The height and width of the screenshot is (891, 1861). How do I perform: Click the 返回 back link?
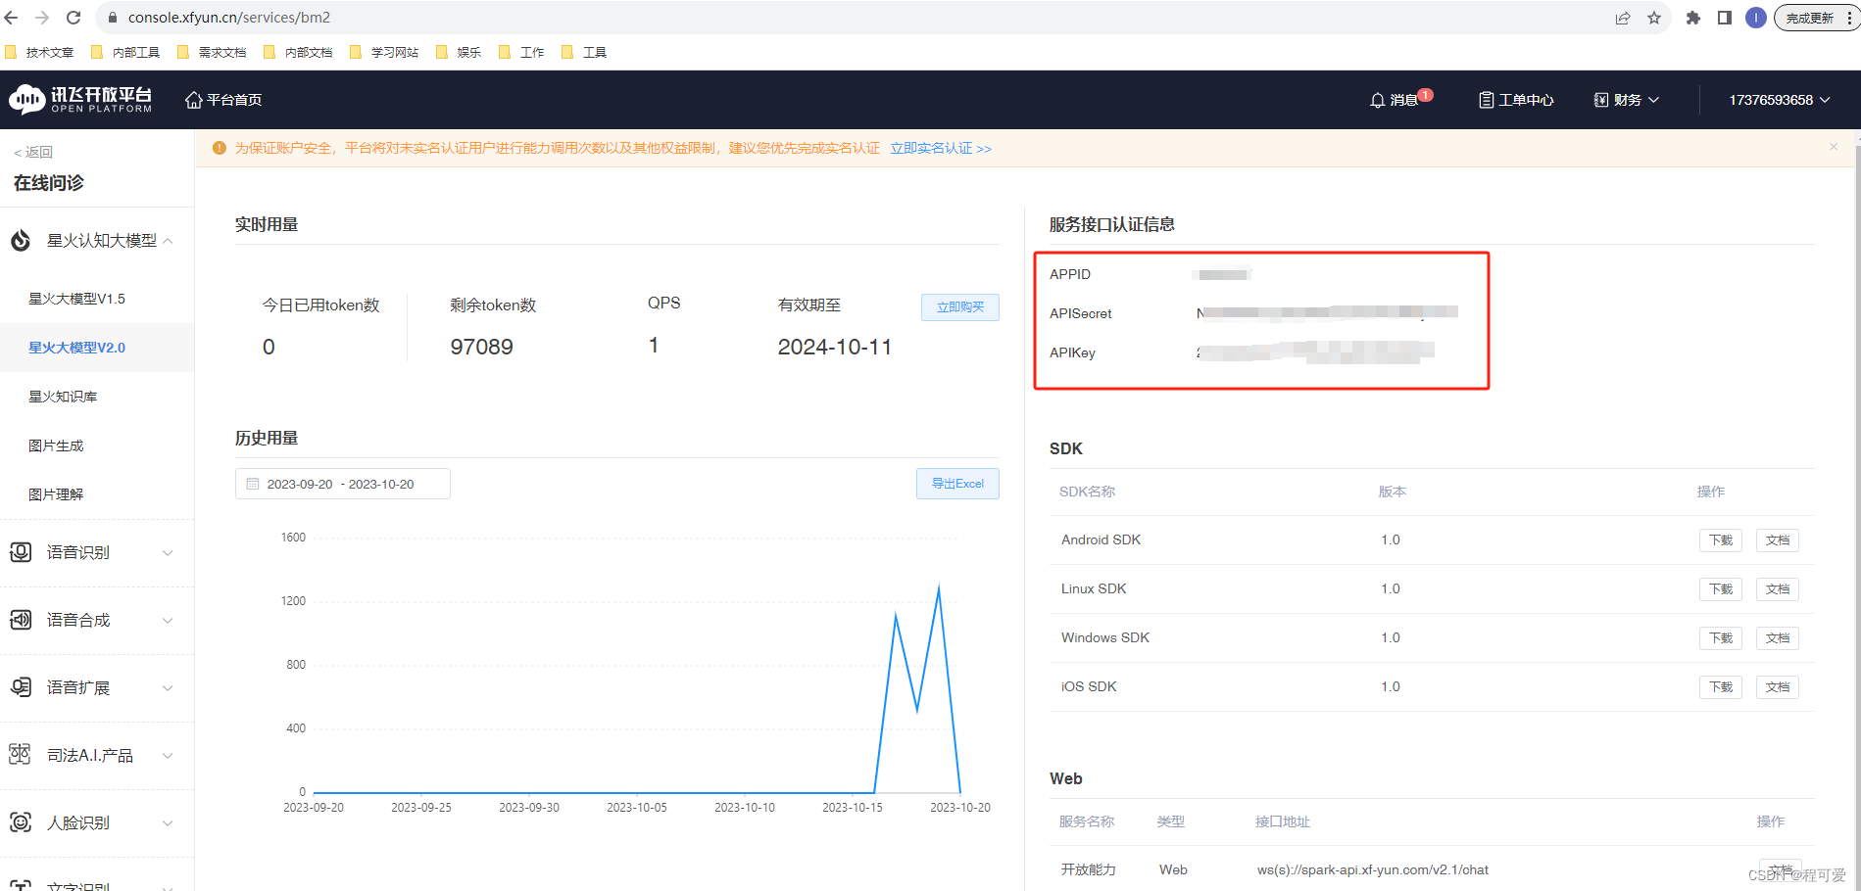point(33,152)
